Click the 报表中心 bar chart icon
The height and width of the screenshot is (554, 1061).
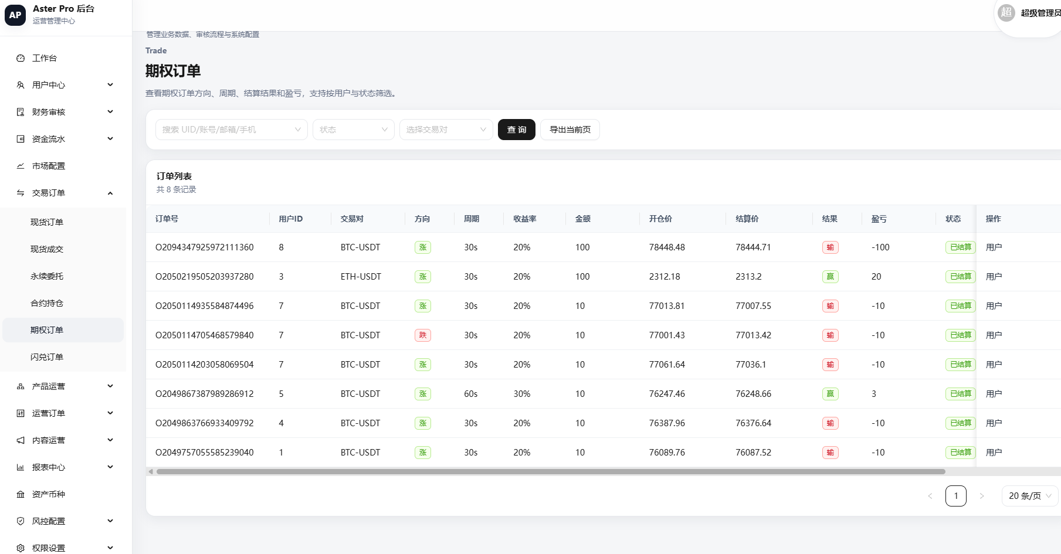tap(21, 467)
